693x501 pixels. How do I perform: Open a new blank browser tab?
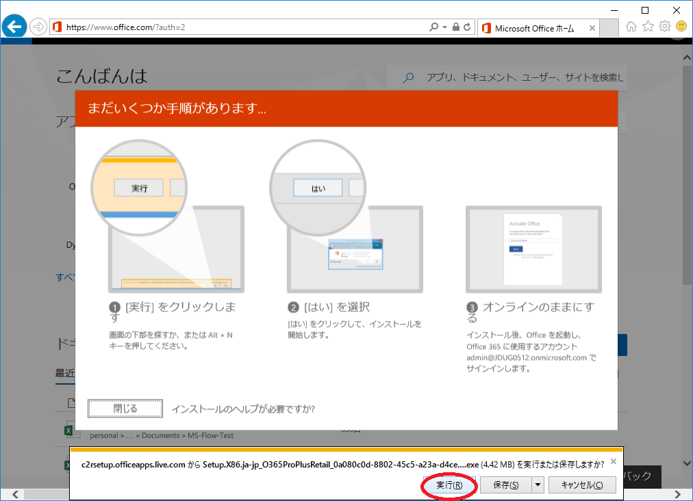(x=609, y=28)
